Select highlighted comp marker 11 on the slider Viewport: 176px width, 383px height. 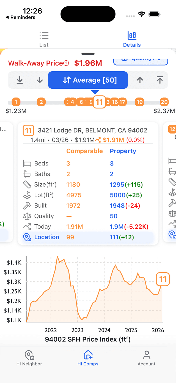[99, 102]
